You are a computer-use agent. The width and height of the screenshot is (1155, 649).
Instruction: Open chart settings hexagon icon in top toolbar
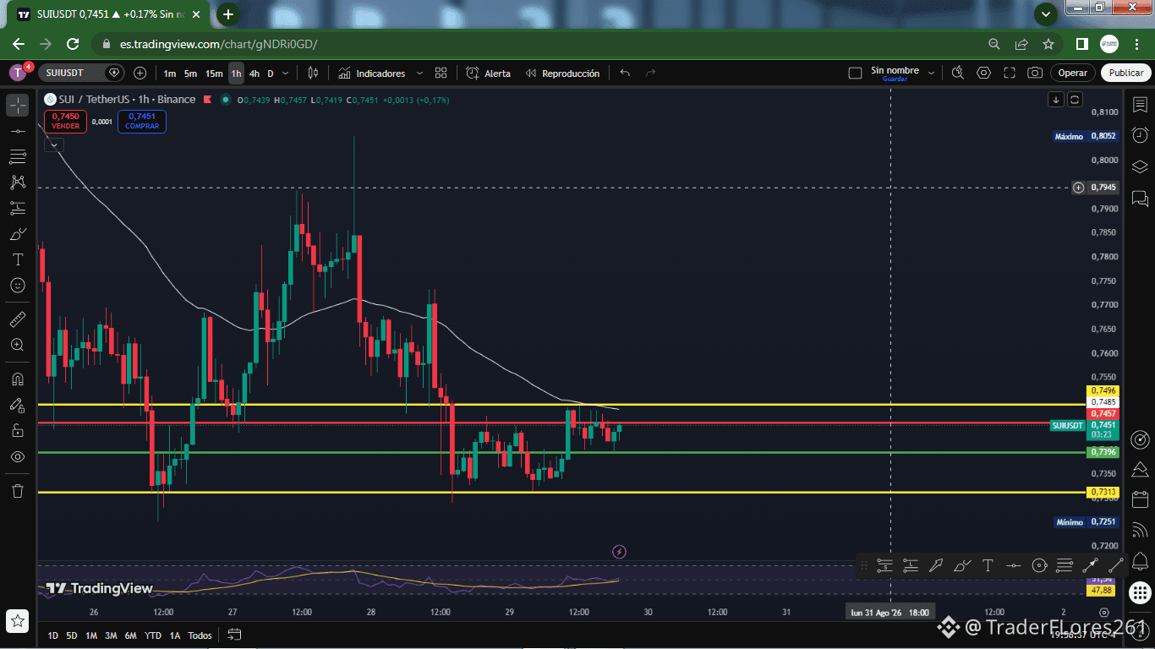[x=983, y=74]
